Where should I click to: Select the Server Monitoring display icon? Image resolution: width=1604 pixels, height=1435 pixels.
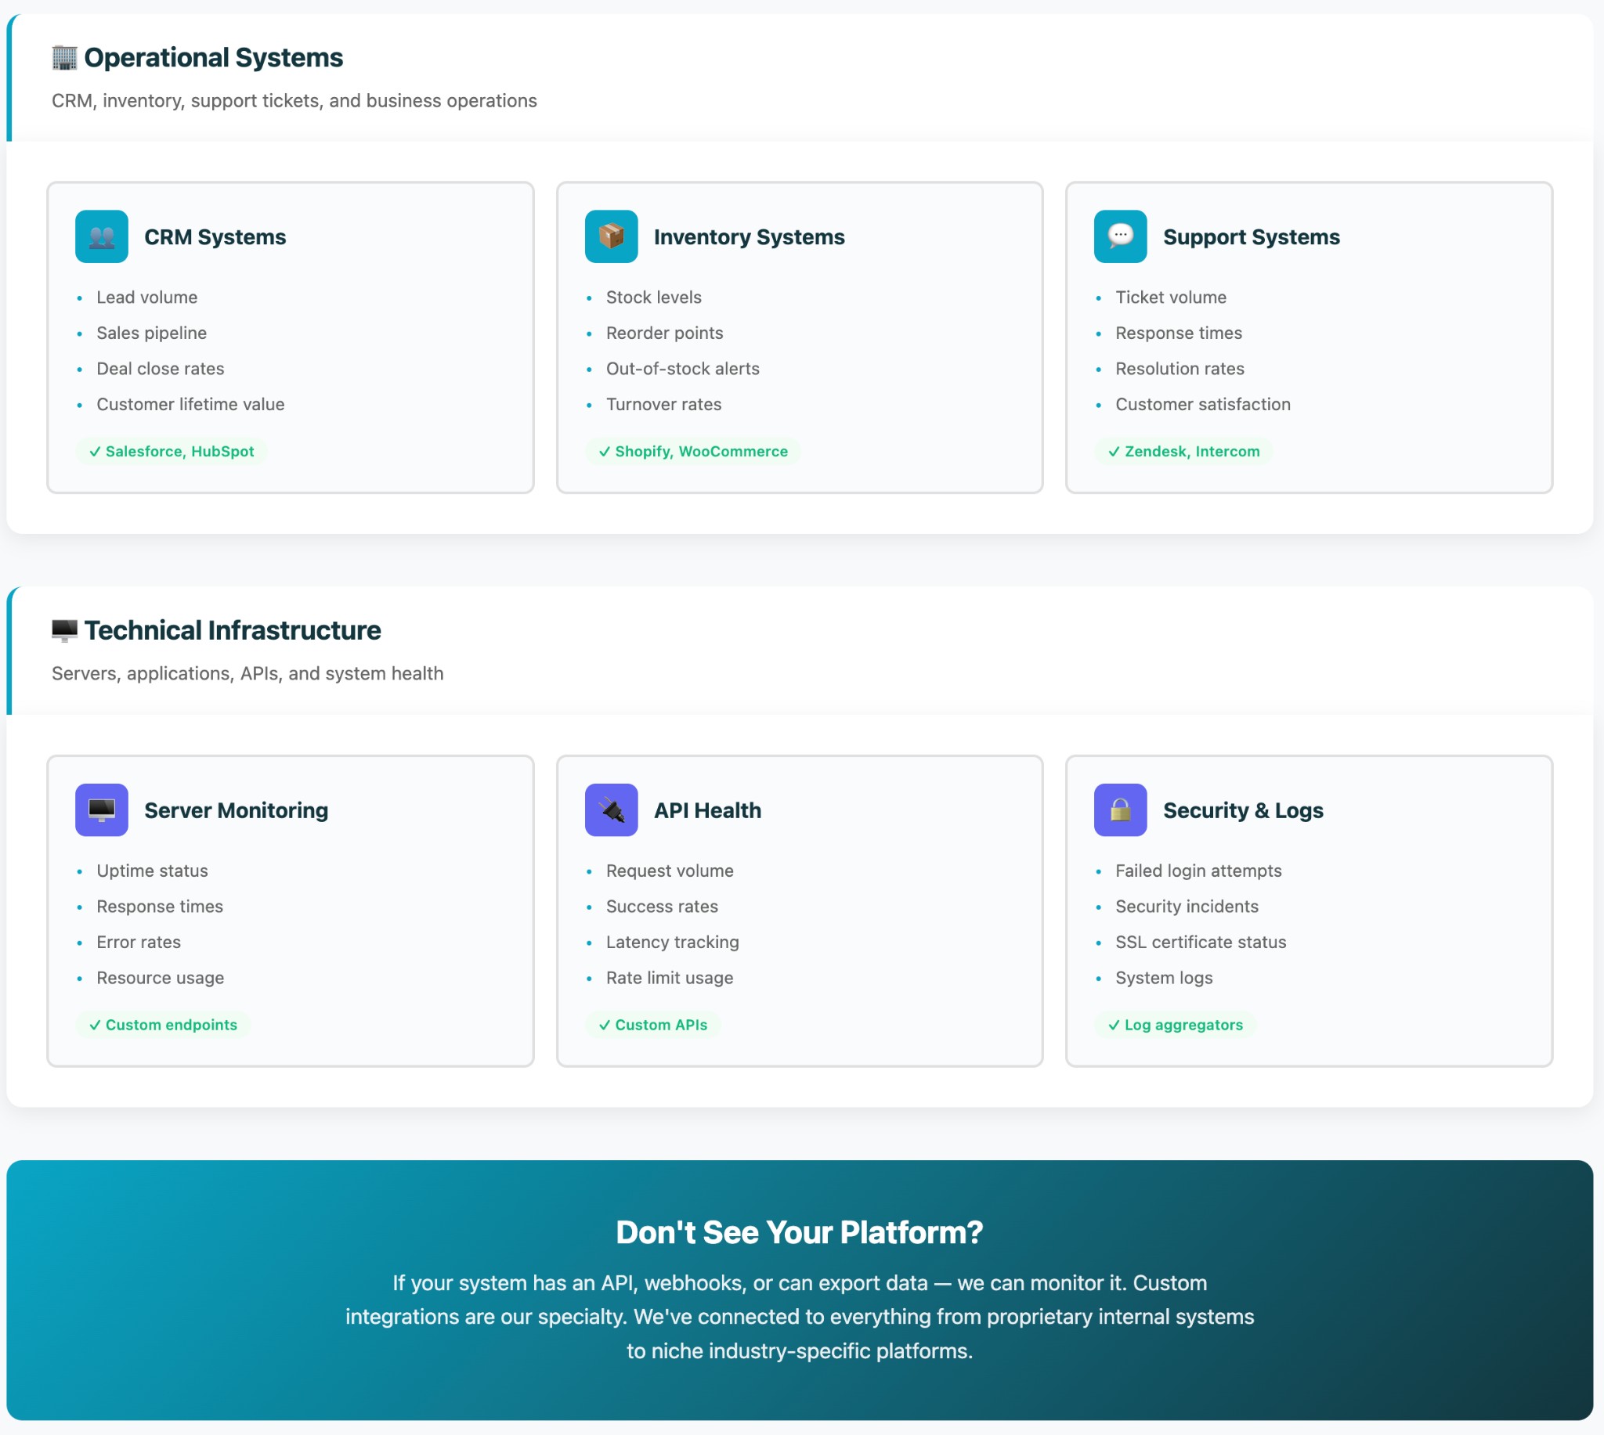click(x=101, y=809)
